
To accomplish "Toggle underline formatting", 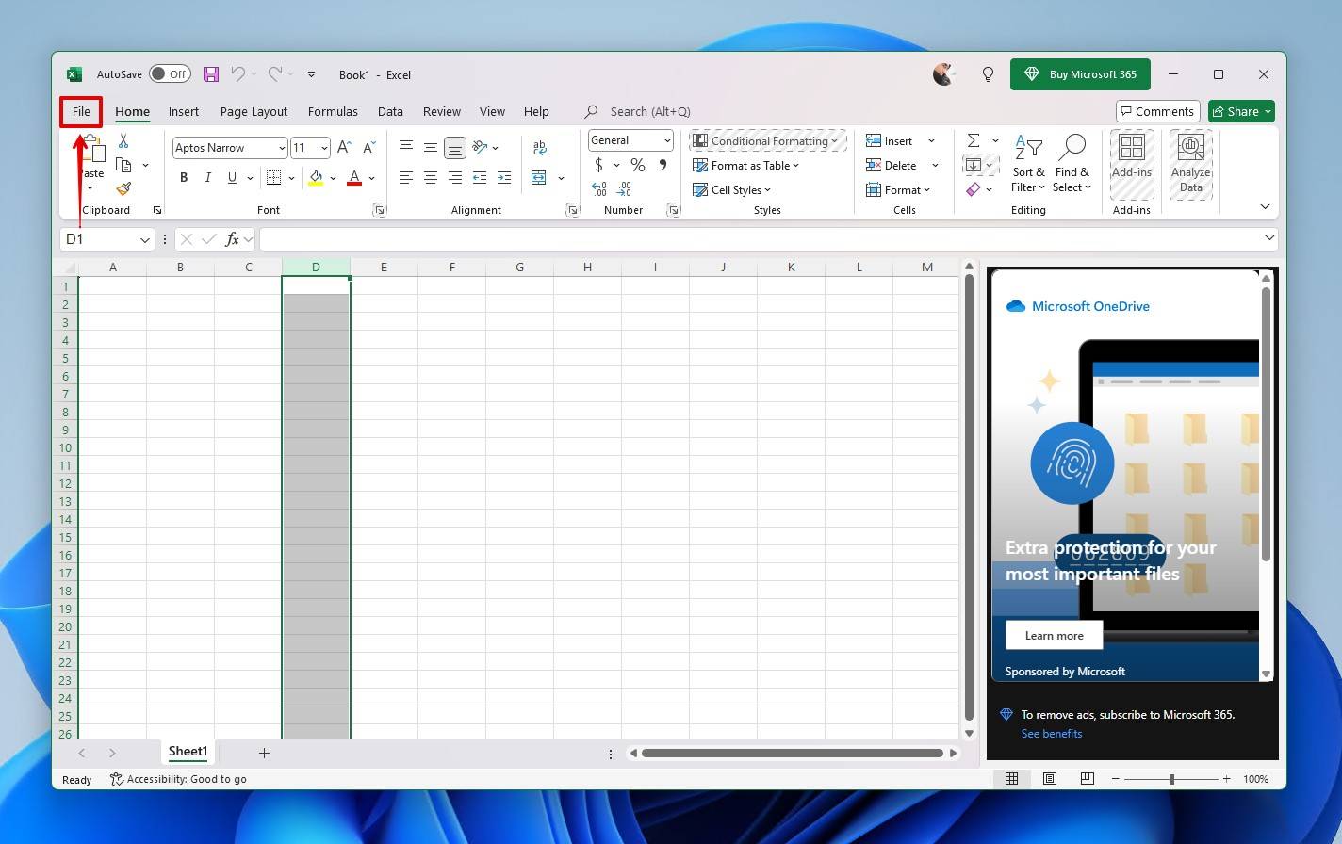I will 230,177.
